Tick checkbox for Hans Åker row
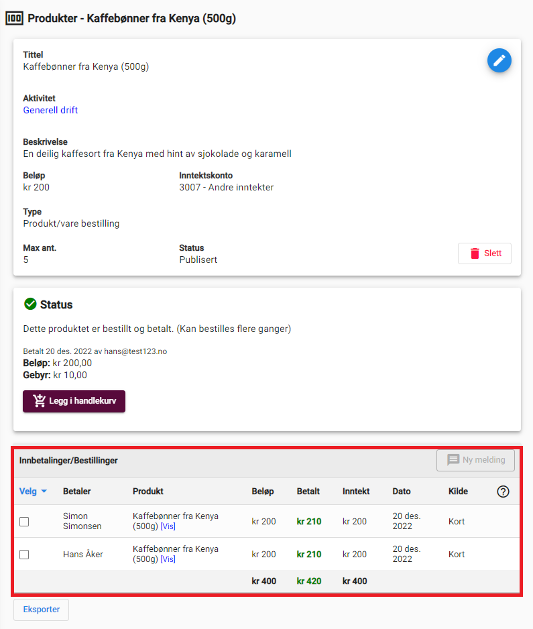 [24, 555]
